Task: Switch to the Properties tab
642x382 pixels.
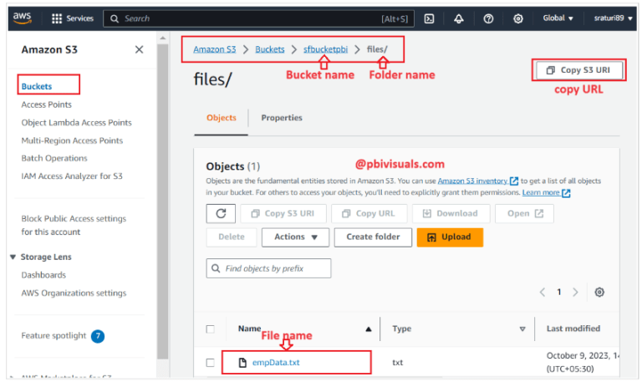Action: pyautogui.click(x=282, y=118)
